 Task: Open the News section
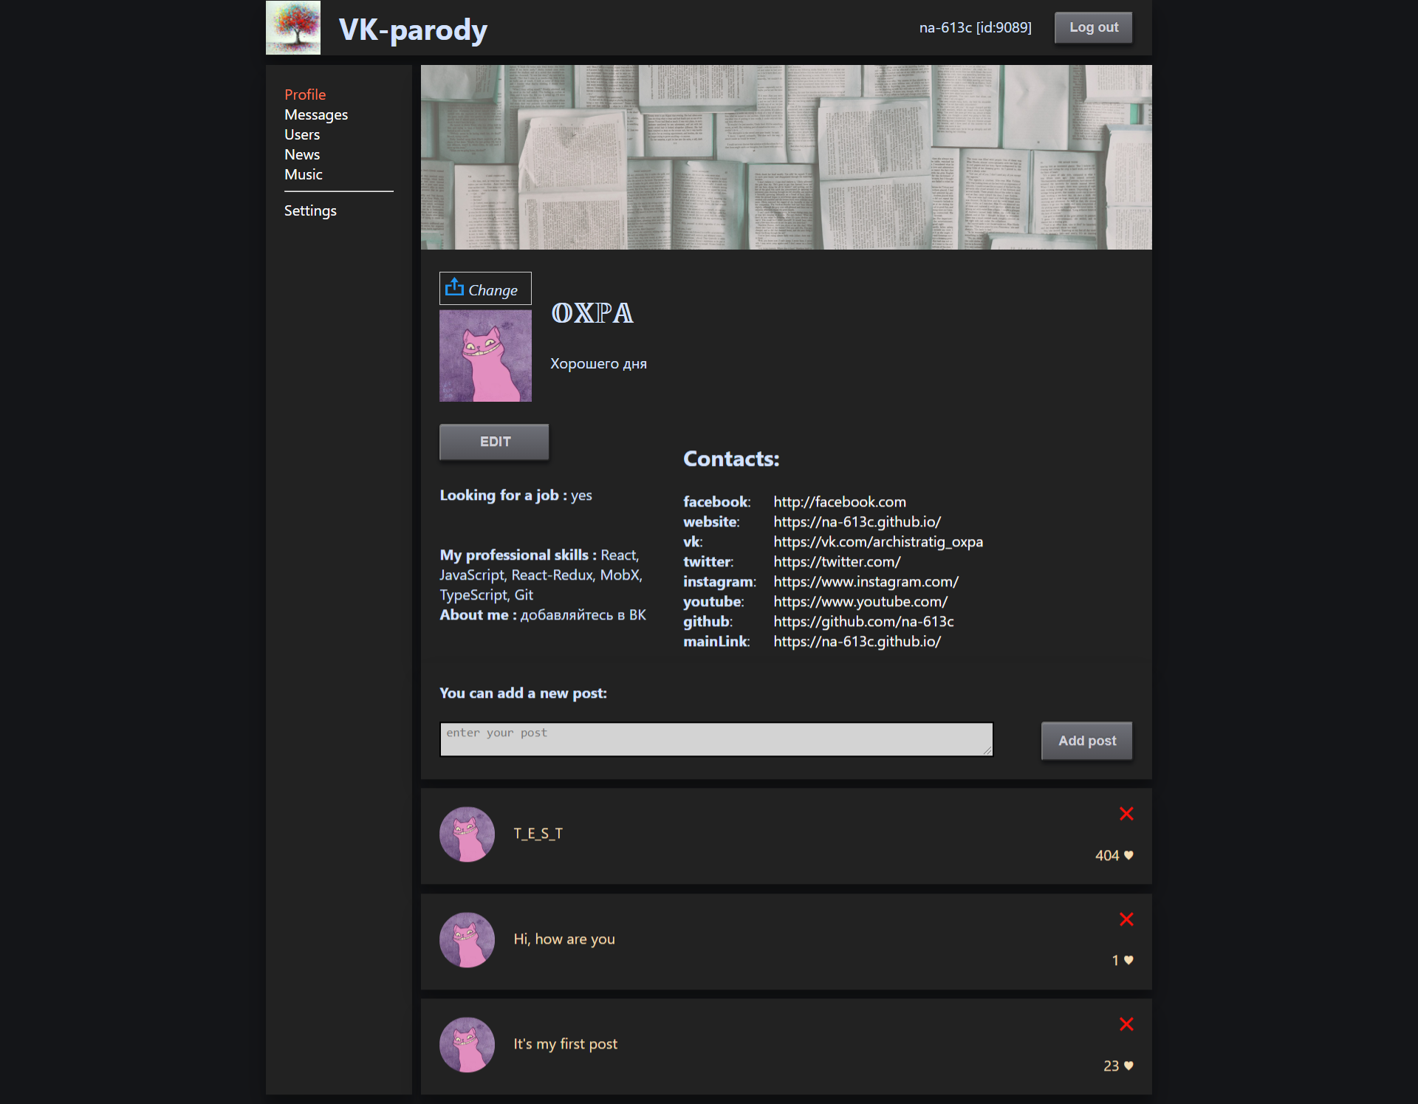302,154
